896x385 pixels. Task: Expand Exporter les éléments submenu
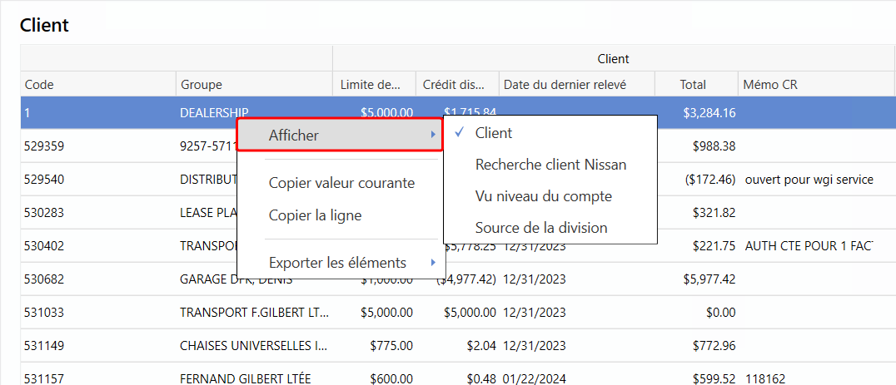[x=337, y=263]
